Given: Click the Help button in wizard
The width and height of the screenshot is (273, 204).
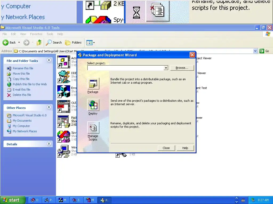Looking at the screenshot, I should click(185, 148).
